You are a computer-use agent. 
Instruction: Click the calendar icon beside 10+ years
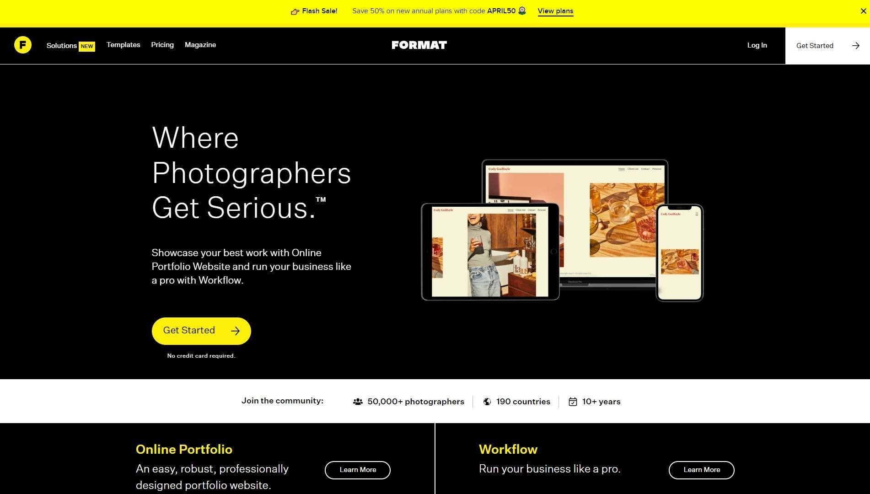click(573, 402)
